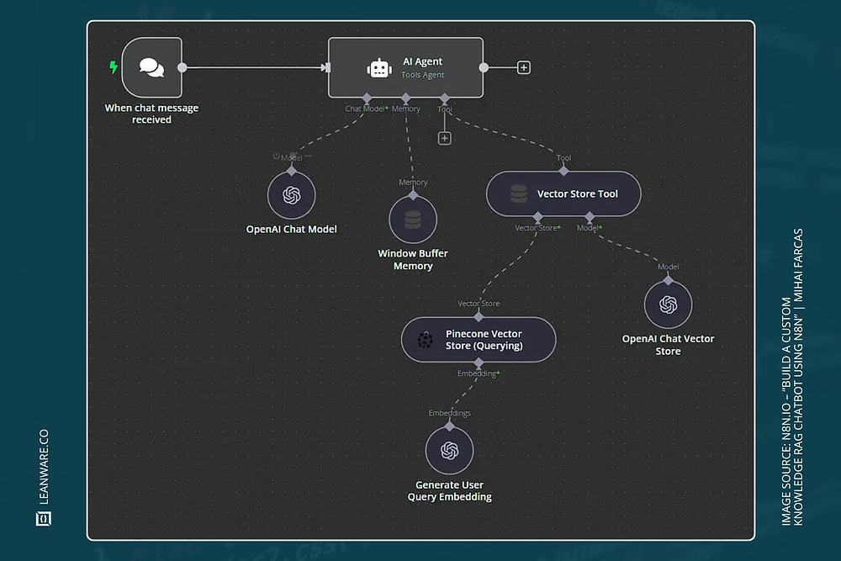Click Model input diamond atop OpenAI Chat Model
Image resolution: width=841 pixels, height=561 pixels.
tap(291, 171)
